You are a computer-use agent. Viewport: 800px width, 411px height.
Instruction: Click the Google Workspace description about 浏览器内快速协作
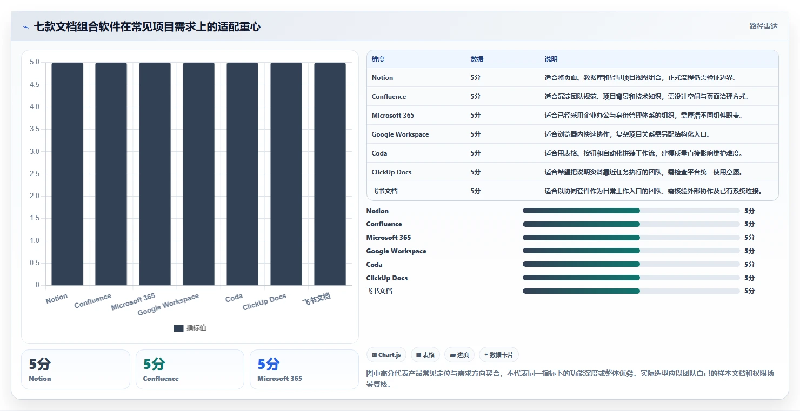coord(627,134)
